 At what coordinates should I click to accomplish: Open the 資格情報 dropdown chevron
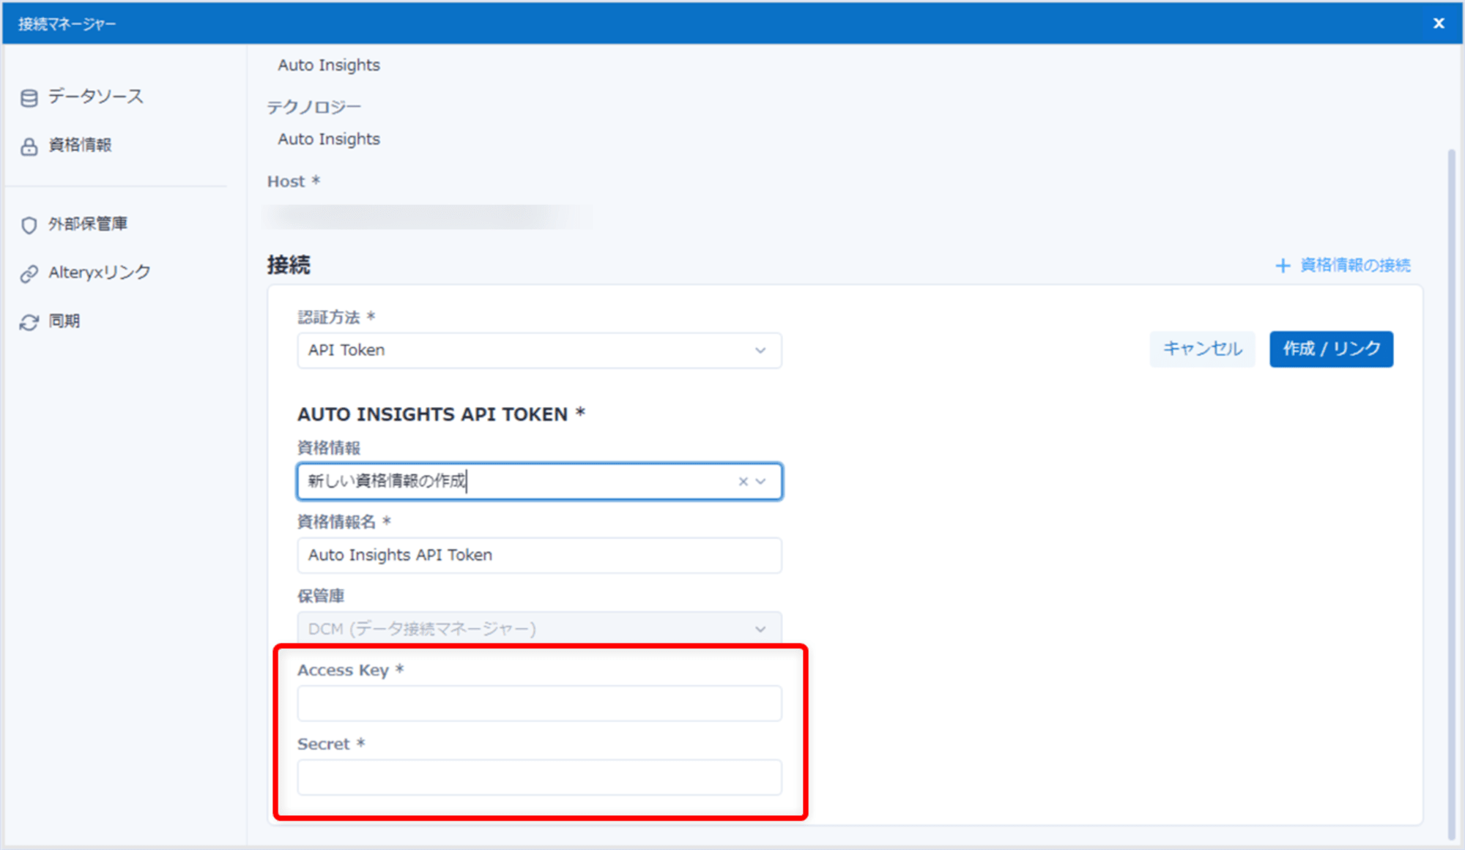(761, 481)
